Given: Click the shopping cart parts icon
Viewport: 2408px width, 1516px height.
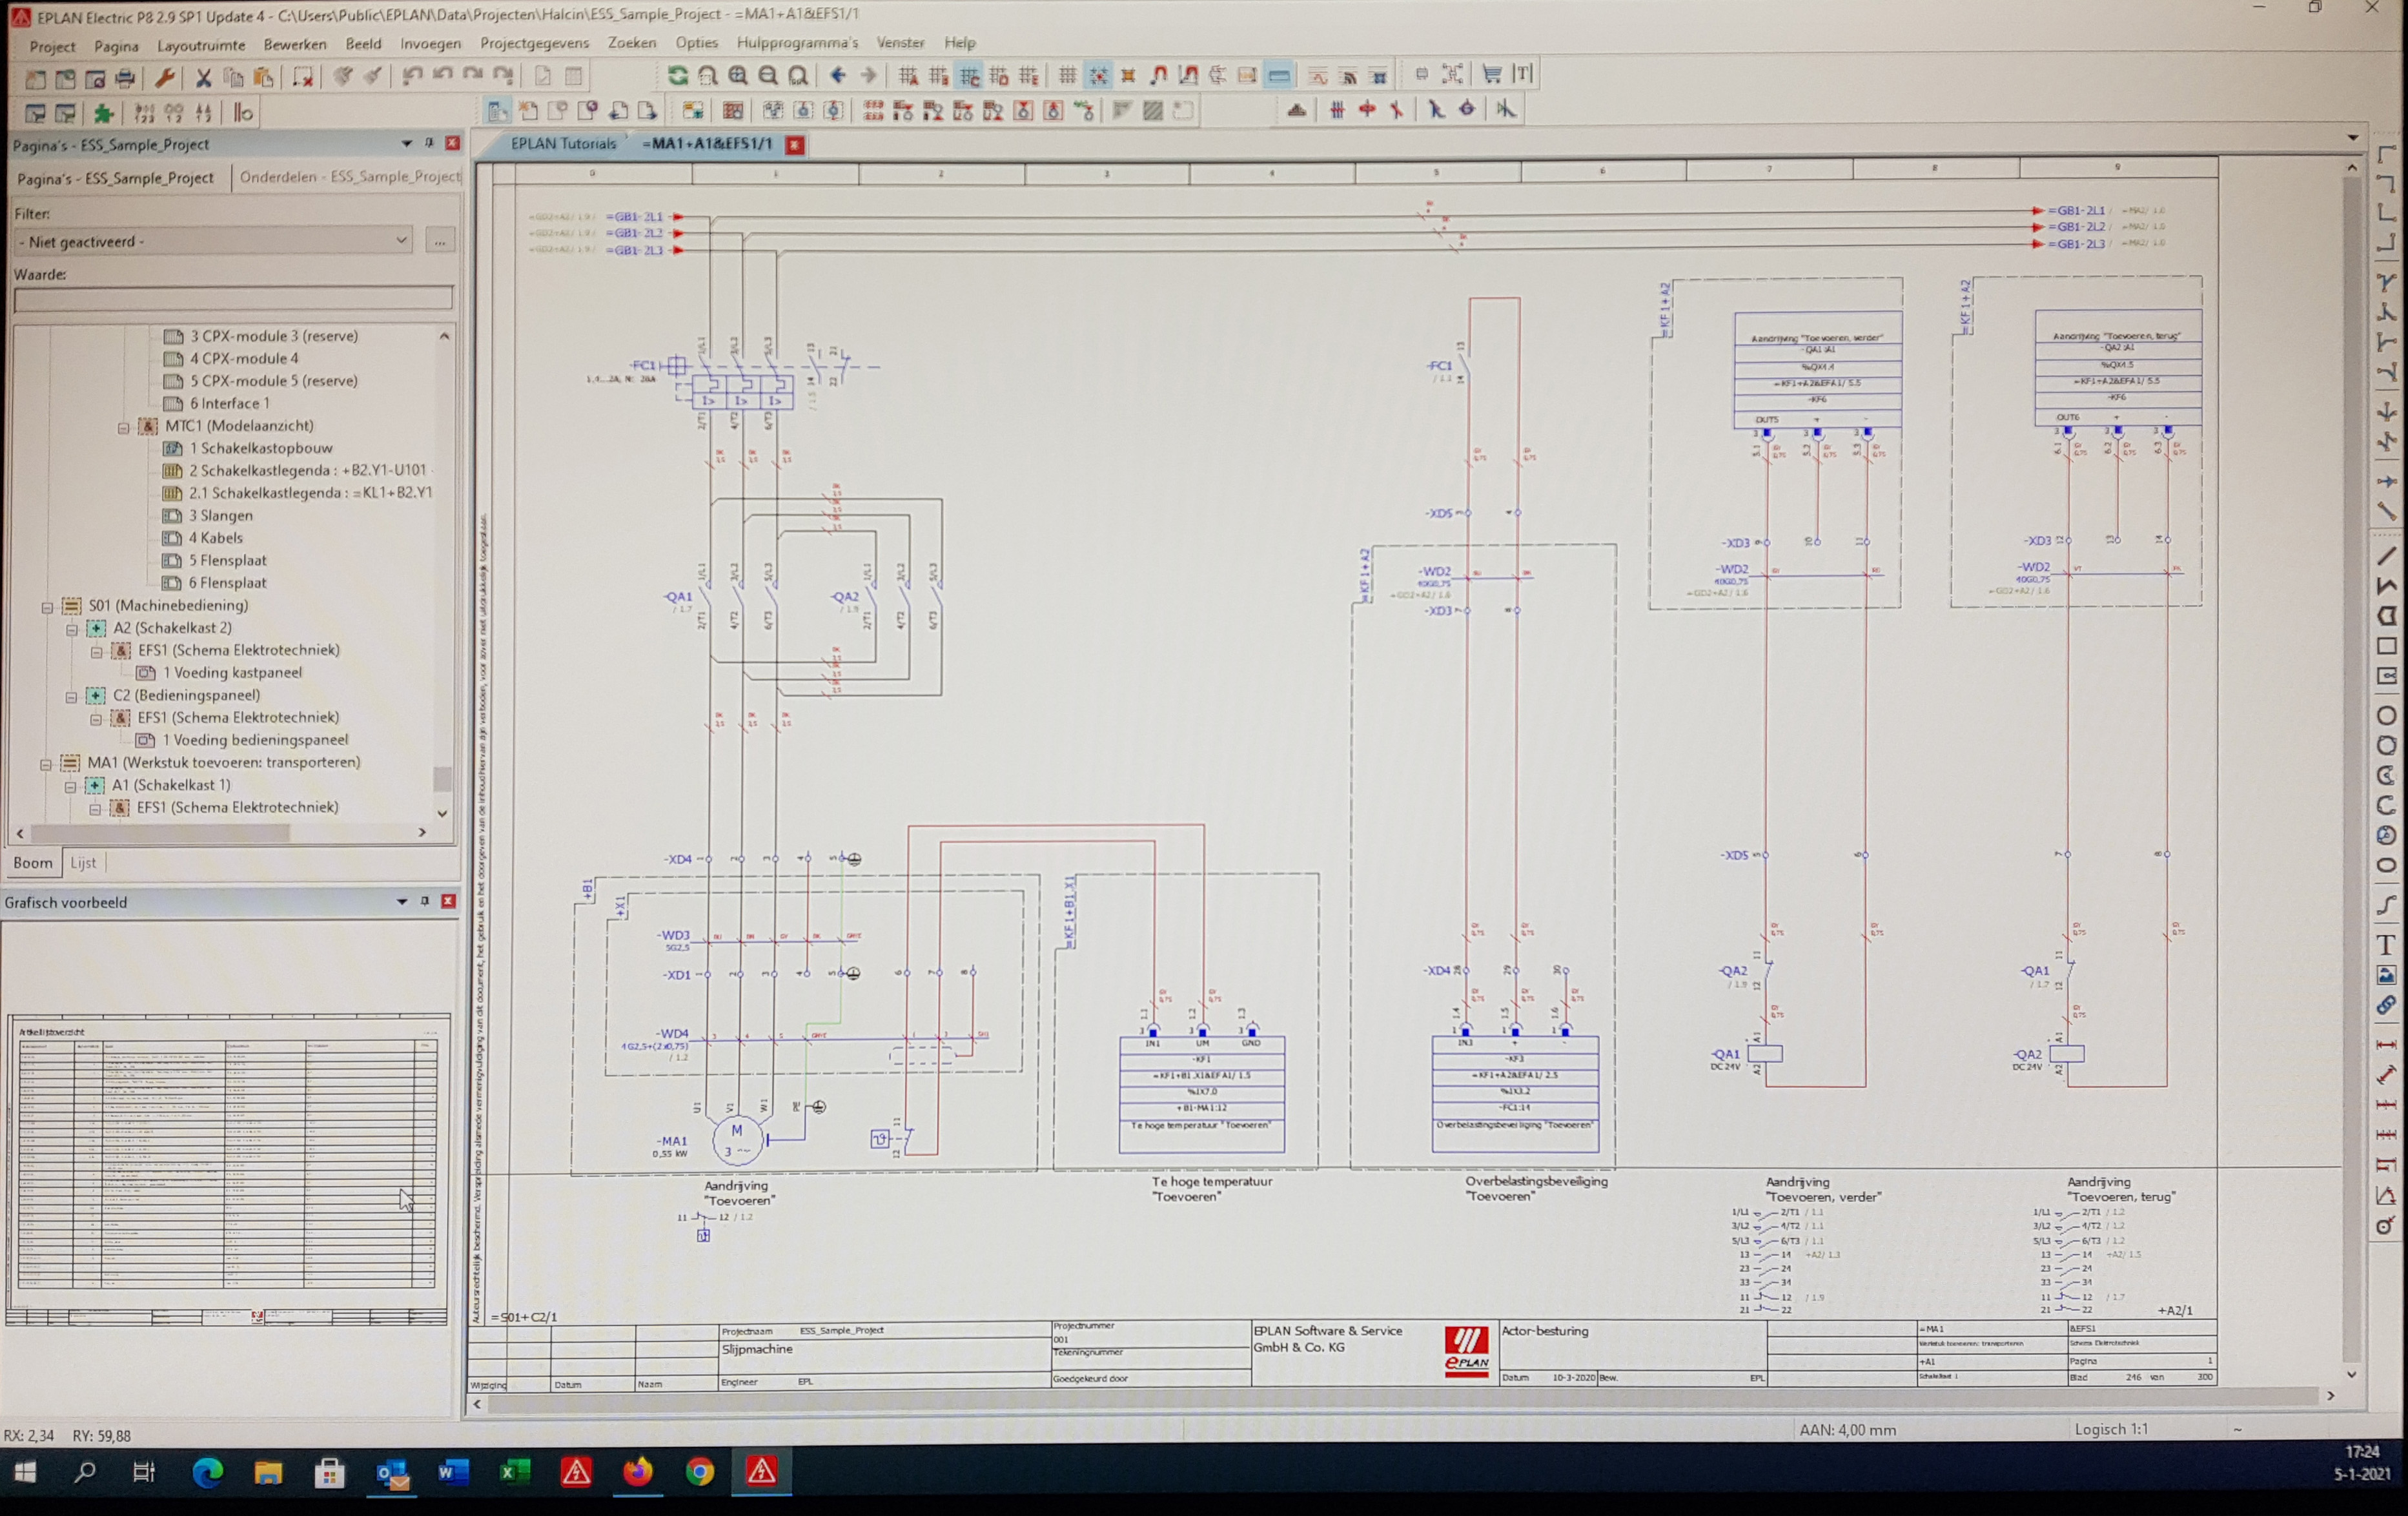Looking at the screenshot, I should click(1492, 74).
